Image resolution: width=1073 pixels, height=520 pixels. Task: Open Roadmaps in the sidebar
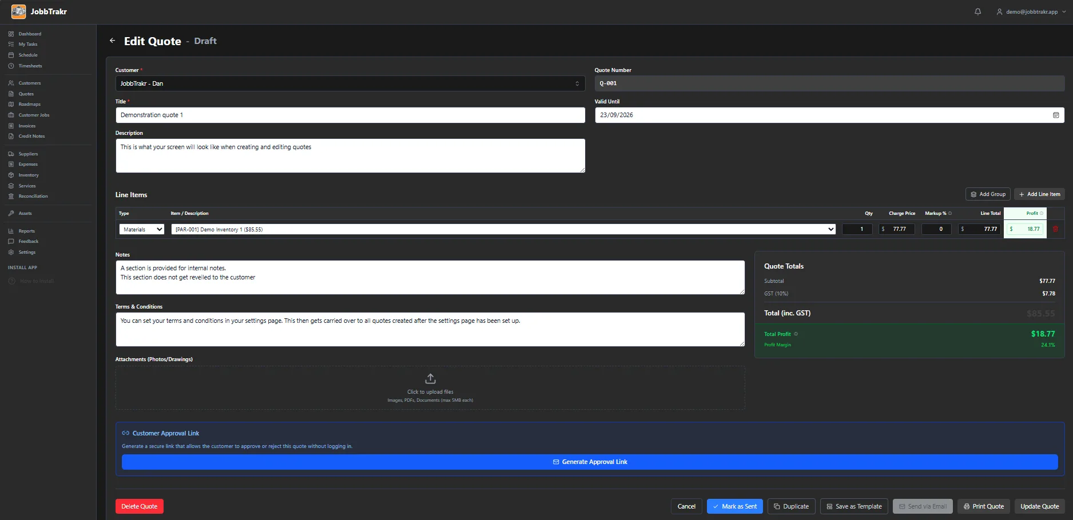[29, 104]
